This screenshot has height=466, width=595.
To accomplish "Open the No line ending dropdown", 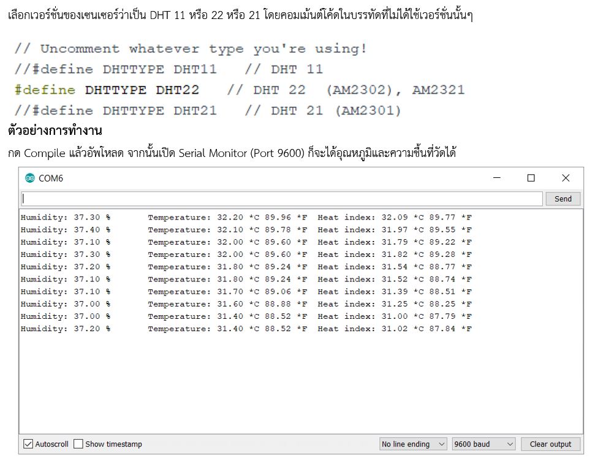I will (414, 444).
